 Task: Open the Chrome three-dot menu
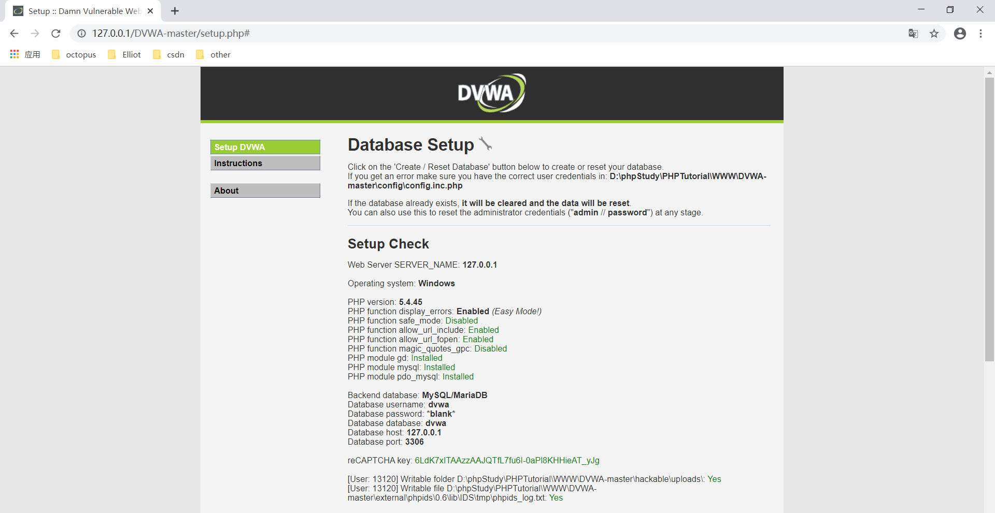[x=980, y=34]
